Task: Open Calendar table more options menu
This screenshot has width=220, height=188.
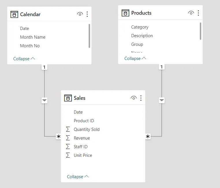Action: click(87, 14)
